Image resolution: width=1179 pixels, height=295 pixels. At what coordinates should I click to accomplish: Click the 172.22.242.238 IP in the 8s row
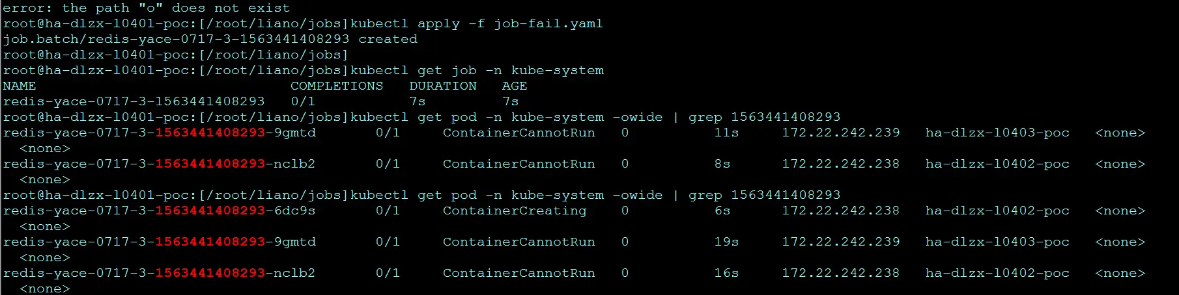tap(841, 164)
